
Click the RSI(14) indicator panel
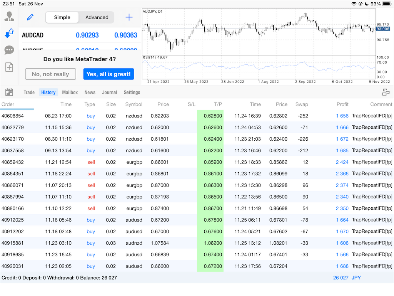tap(259, 67)
